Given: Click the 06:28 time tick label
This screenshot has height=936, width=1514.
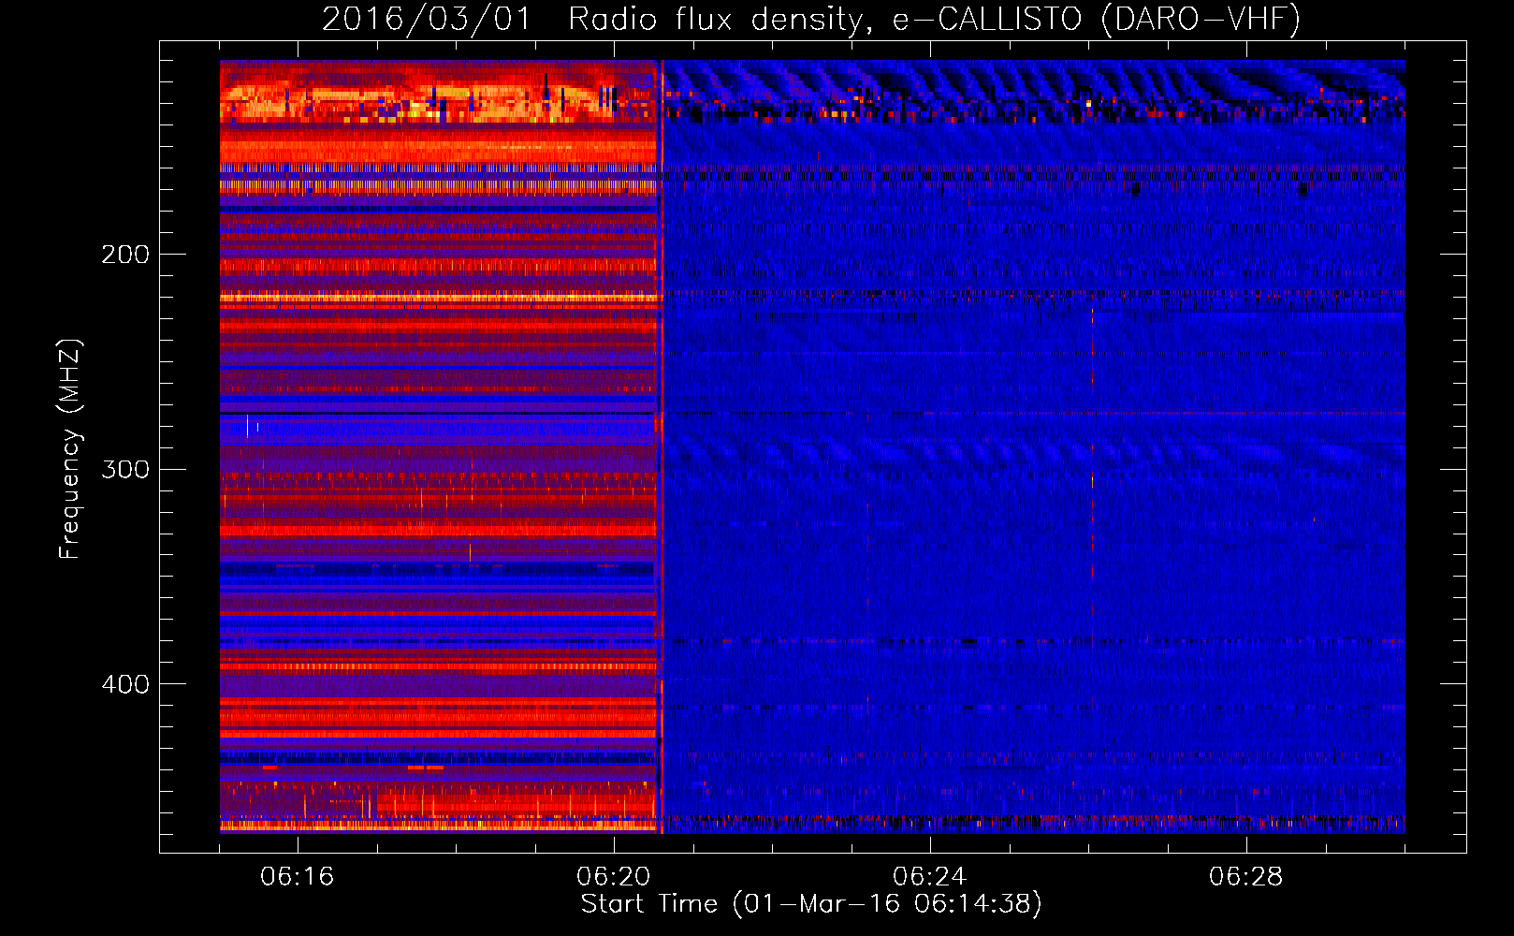Looking at the screenshot, I should (x=1245, y=876).
